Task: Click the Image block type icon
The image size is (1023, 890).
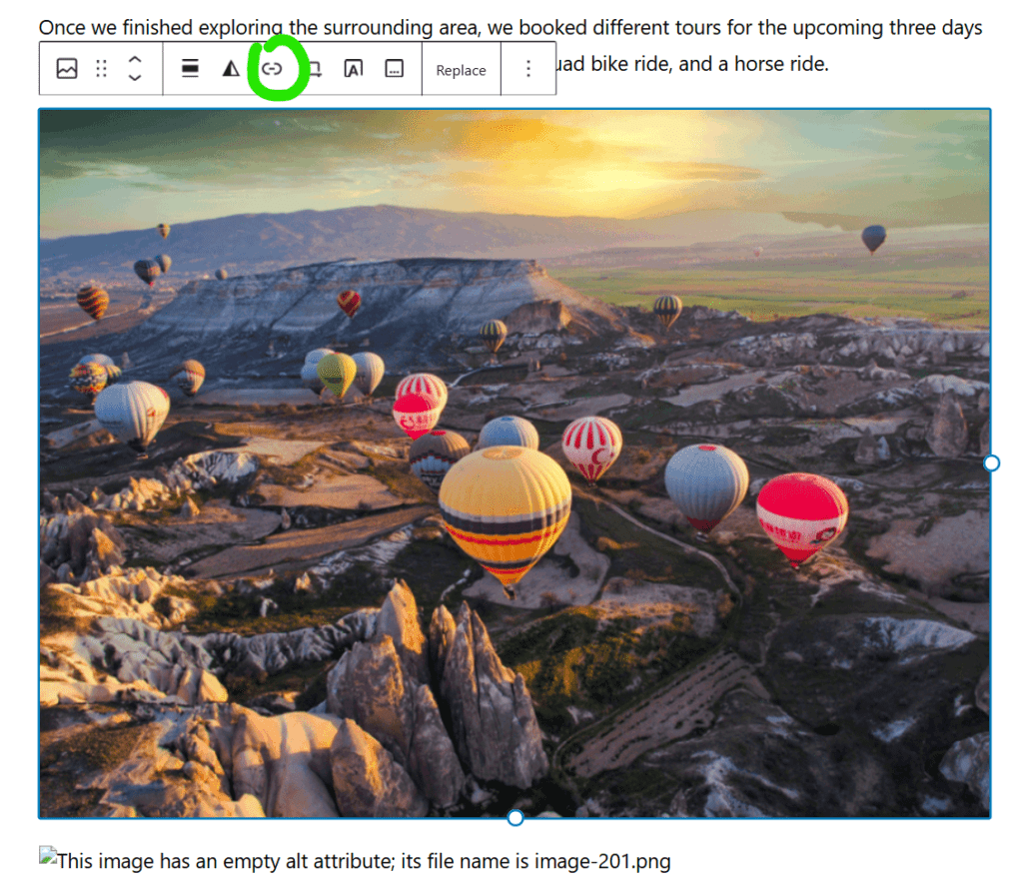Action: pyautogui.click(x=67, y=69)
